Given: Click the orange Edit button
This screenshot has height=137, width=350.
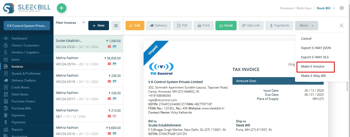Looking at the screenshot, I should coord(135,26).
